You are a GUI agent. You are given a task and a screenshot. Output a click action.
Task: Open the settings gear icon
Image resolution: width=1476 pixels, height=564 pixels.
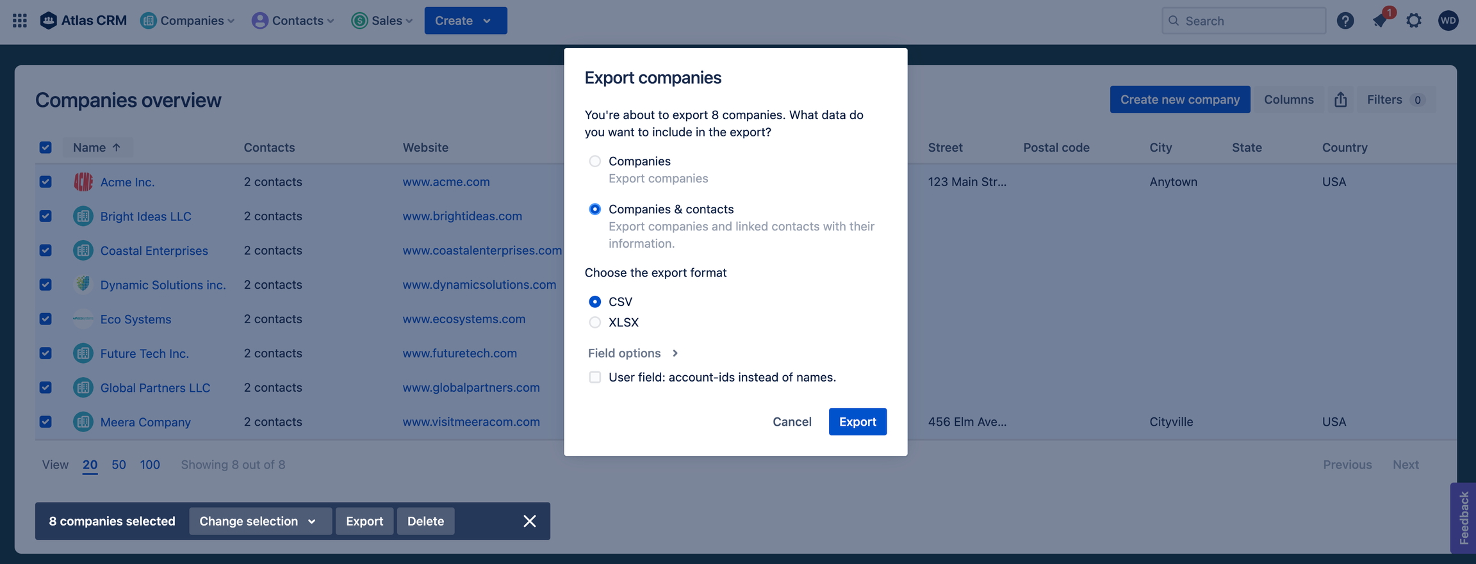[1414, 20]
